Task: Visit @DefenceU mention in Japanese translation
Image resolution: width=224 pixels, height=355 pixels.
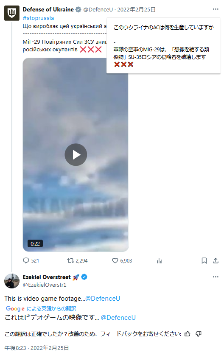Action: point(118,317)
